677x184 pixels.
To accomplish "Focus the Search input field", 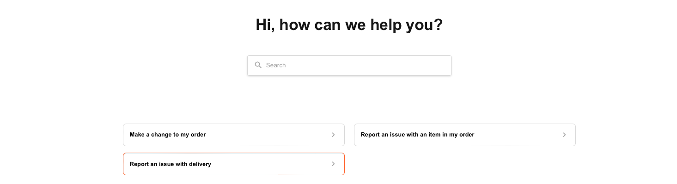I will (349, 65).
